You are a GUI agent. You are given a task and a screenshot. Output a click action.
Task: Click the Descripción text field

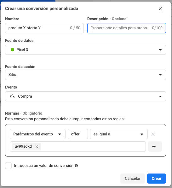127,28
